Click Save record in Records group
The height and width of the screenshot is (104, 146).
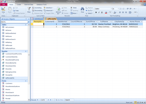pyautogui.click(x=64, y=11)
